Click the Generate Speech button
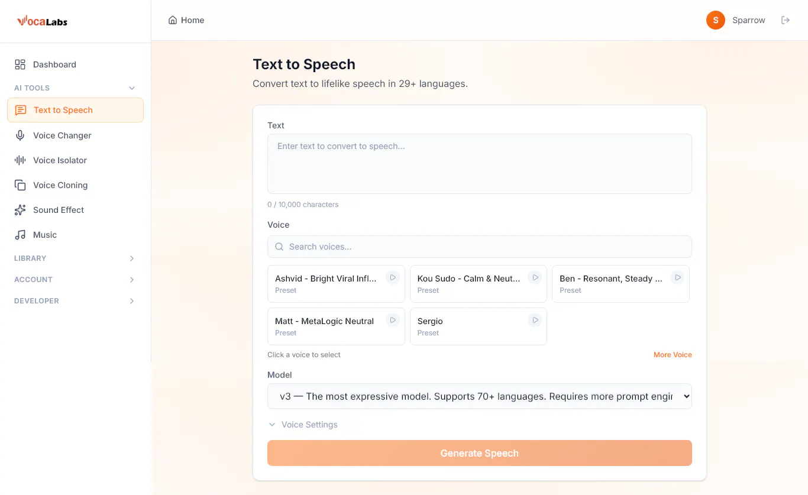The height and width of the screenshot is (495, 808). click(x=479, y=453)
